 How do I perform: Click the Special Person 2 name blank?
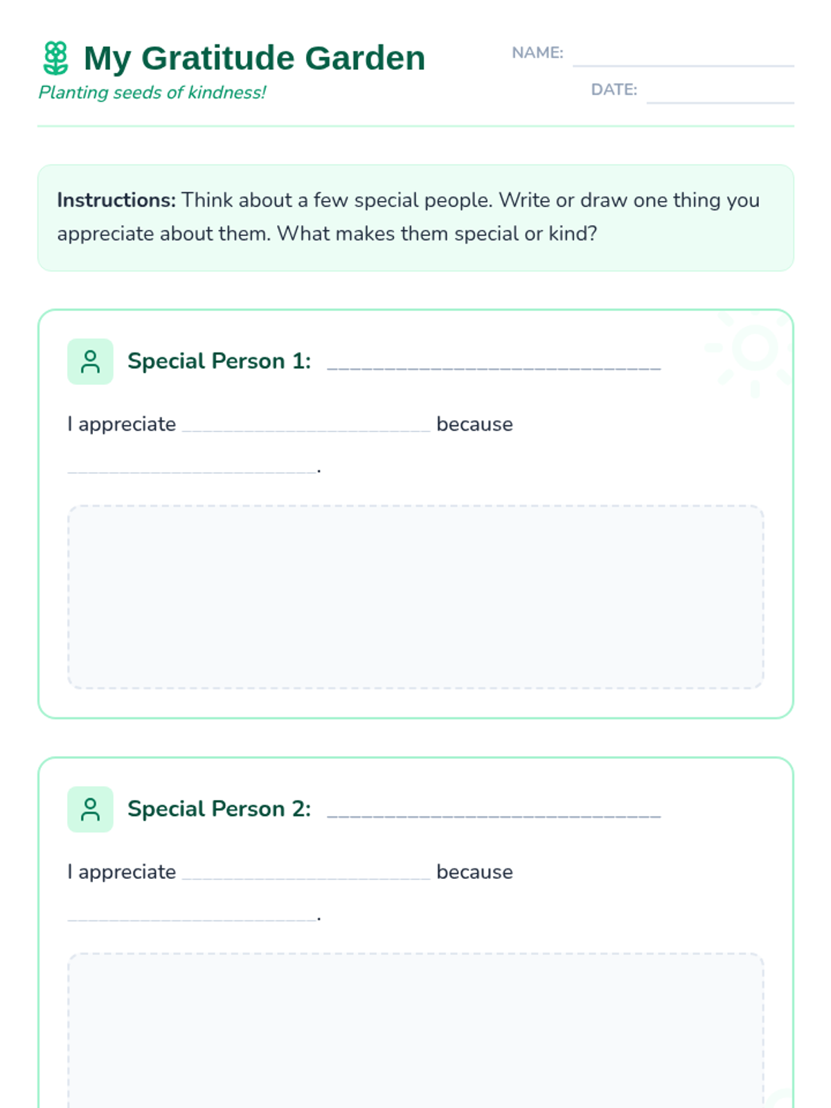click(x=494, y=810)
